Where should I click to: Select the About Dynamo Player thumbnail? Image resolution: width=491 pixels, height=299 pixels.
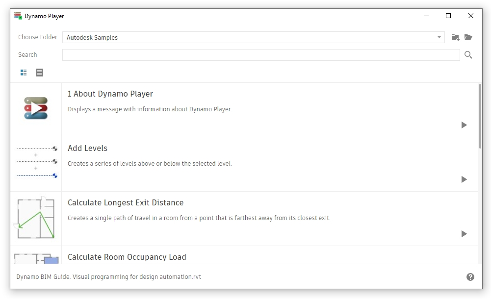point(36,108)
